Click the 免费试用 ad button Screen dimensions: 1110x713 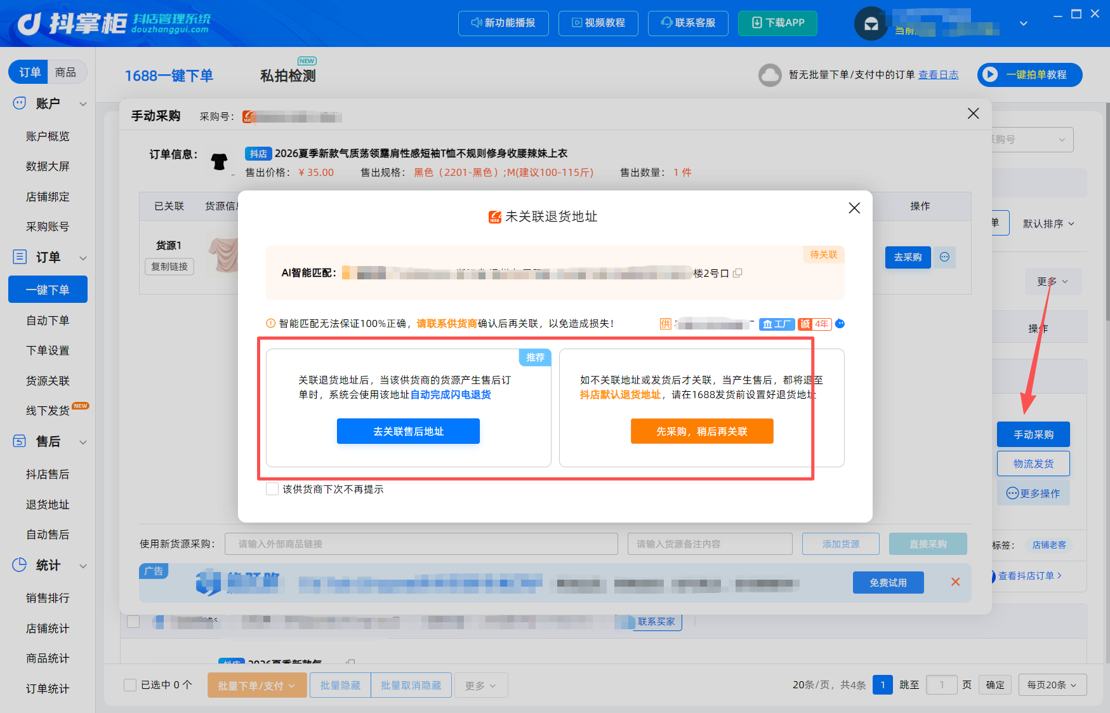tap(888, 582)
